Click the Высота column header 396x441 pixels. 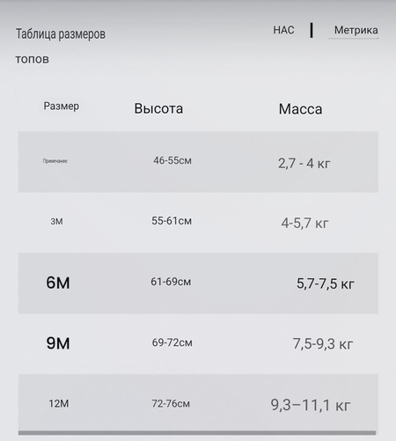click(158, 108)
